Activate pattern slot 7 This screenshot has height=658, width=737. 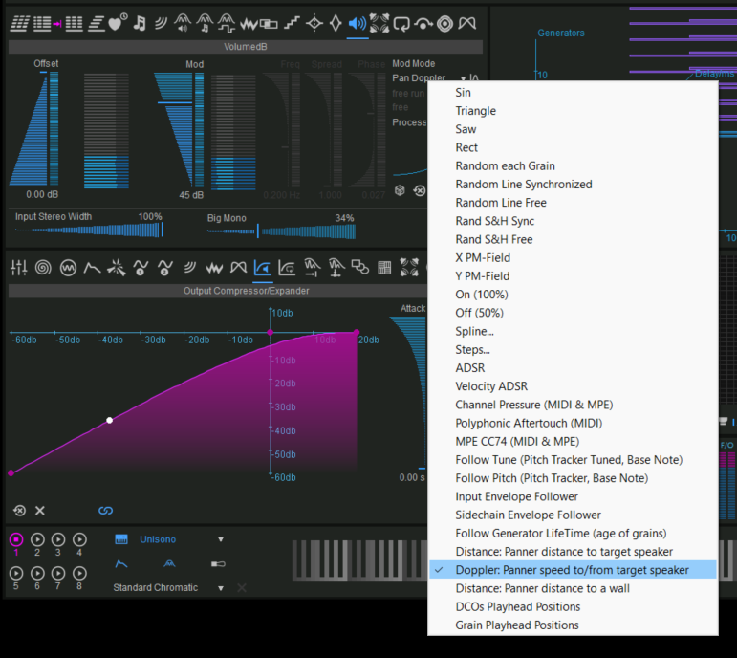tap(58, 573)
